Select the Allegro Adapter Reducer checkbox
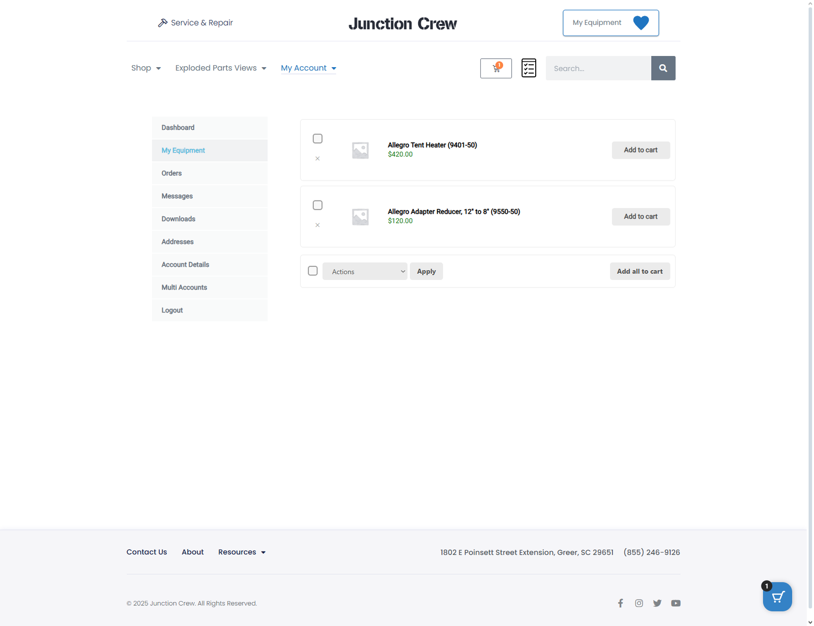The width and height of the screenshot is (814, 626). [317, 205]
